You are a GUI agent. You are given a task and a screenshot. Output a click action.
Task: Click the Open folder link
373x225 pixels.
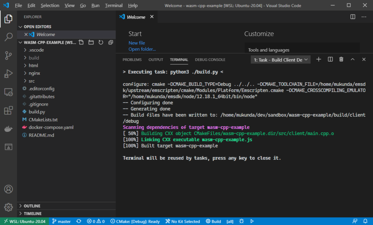click(x=142, y=49)
